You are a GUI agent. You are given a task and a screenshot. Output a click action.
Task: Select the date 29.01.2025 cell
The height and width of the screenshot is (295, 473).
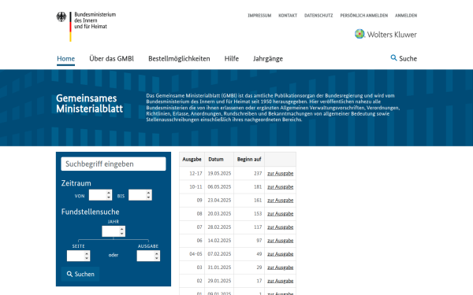point(219,281)
